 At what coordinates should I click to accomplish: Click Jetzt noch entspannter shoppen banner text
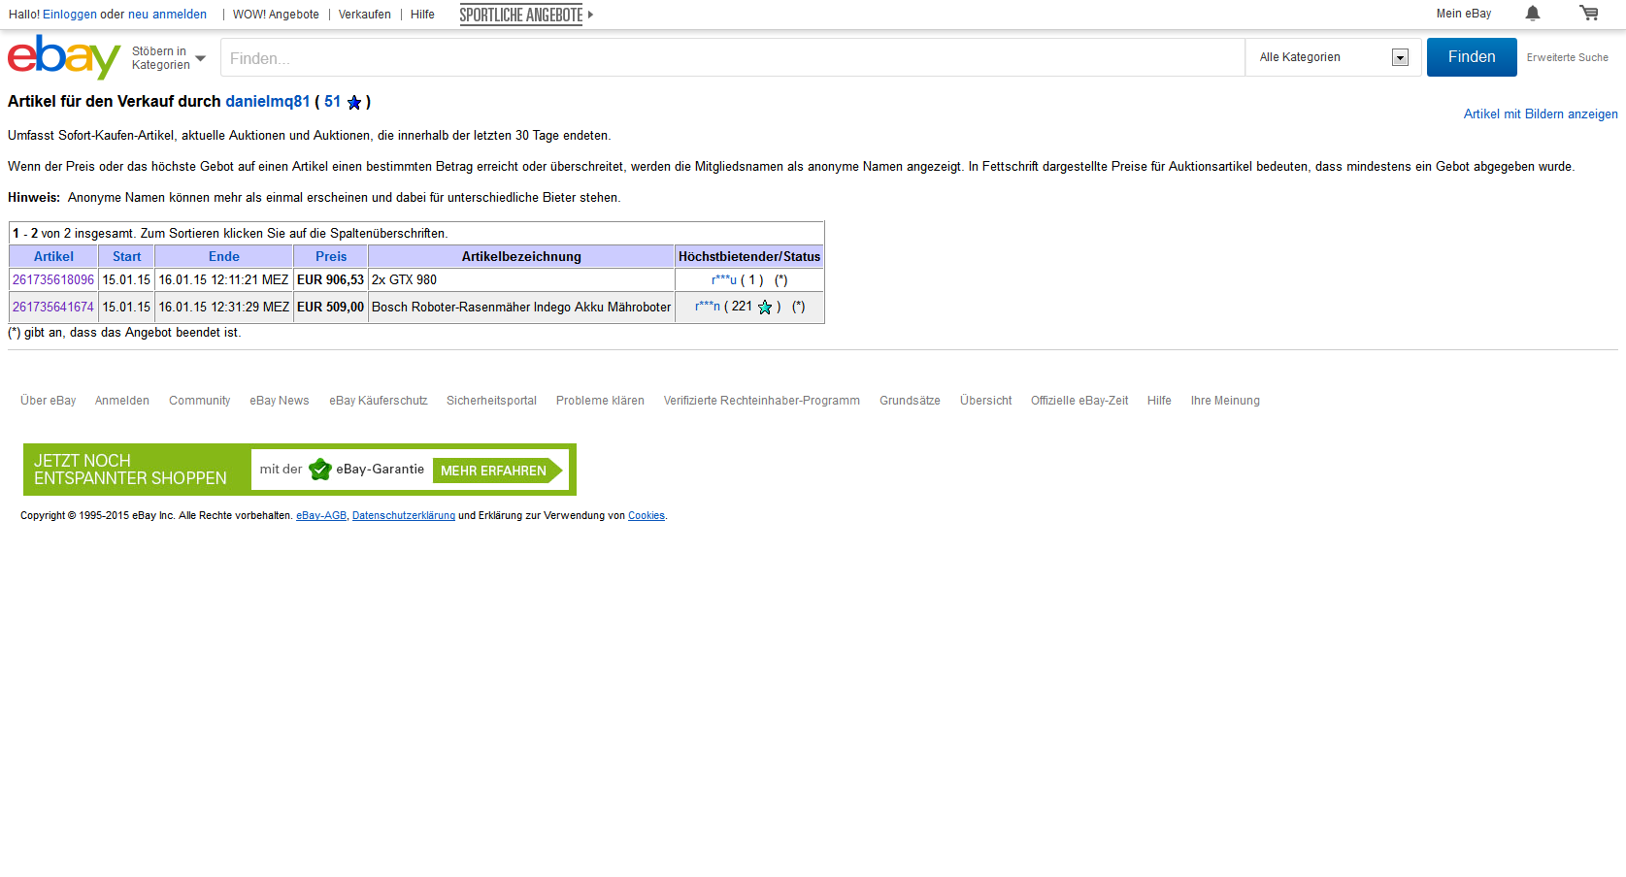point(130,470)
